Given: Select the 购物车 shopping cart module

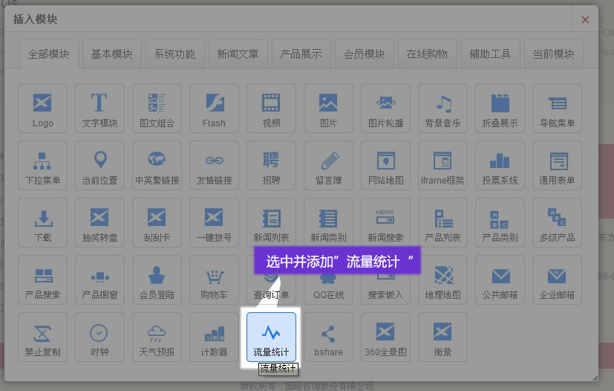Looking at the screenshot, I should 215,279.
